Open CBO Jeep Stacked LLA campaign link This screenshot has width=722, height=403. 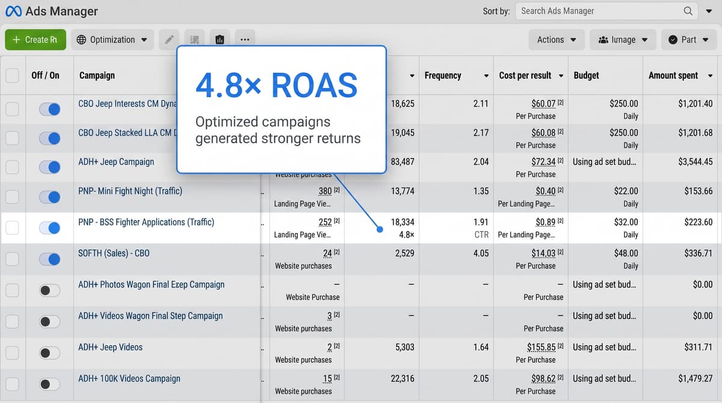pos(128,132)
